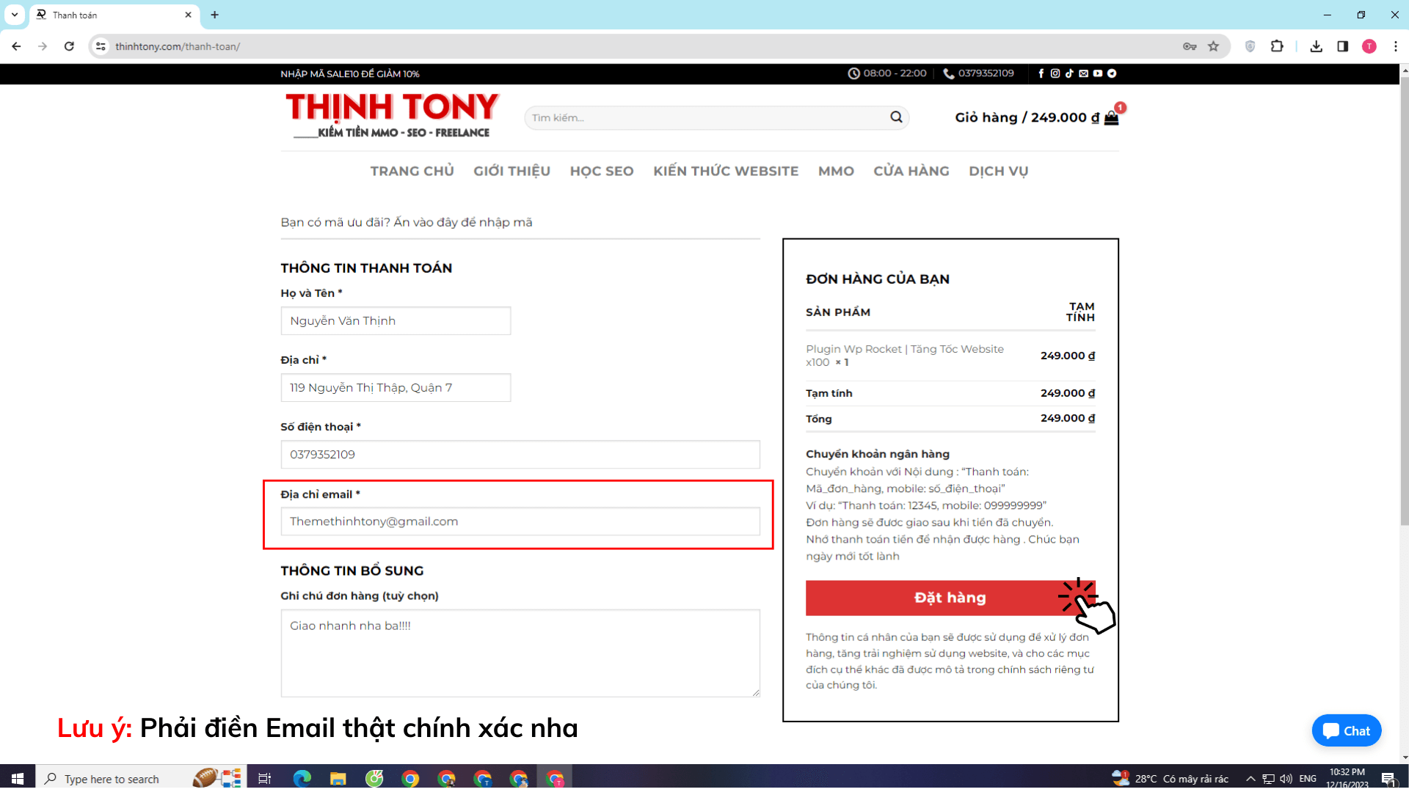This screenshot has height=792, width=1409.
Task: Open the TikTok icon in the header
Action: tap(1069, 73)
